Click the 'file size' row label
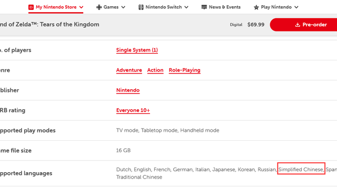337x189 pixels. click(21, 151)
